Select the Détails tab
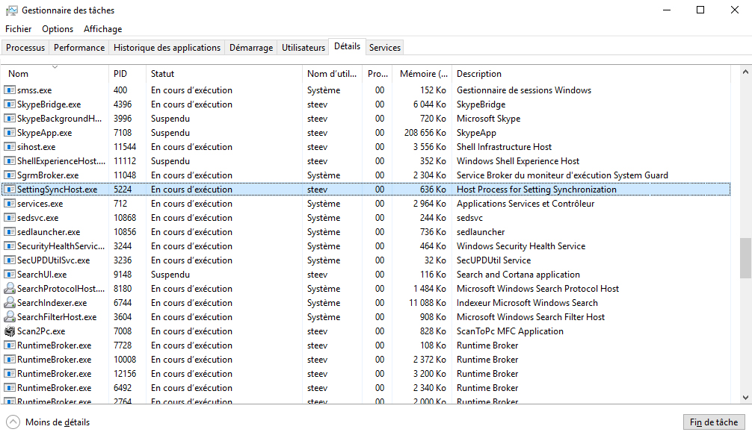 pos(348,46)
